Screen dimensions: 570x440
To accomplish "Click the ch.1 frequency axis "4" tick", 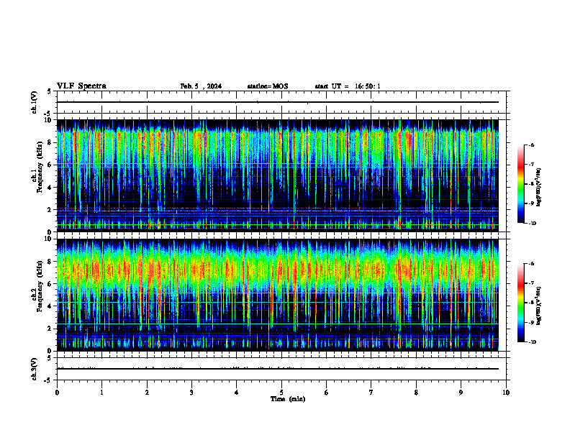I will click(51, 188).
